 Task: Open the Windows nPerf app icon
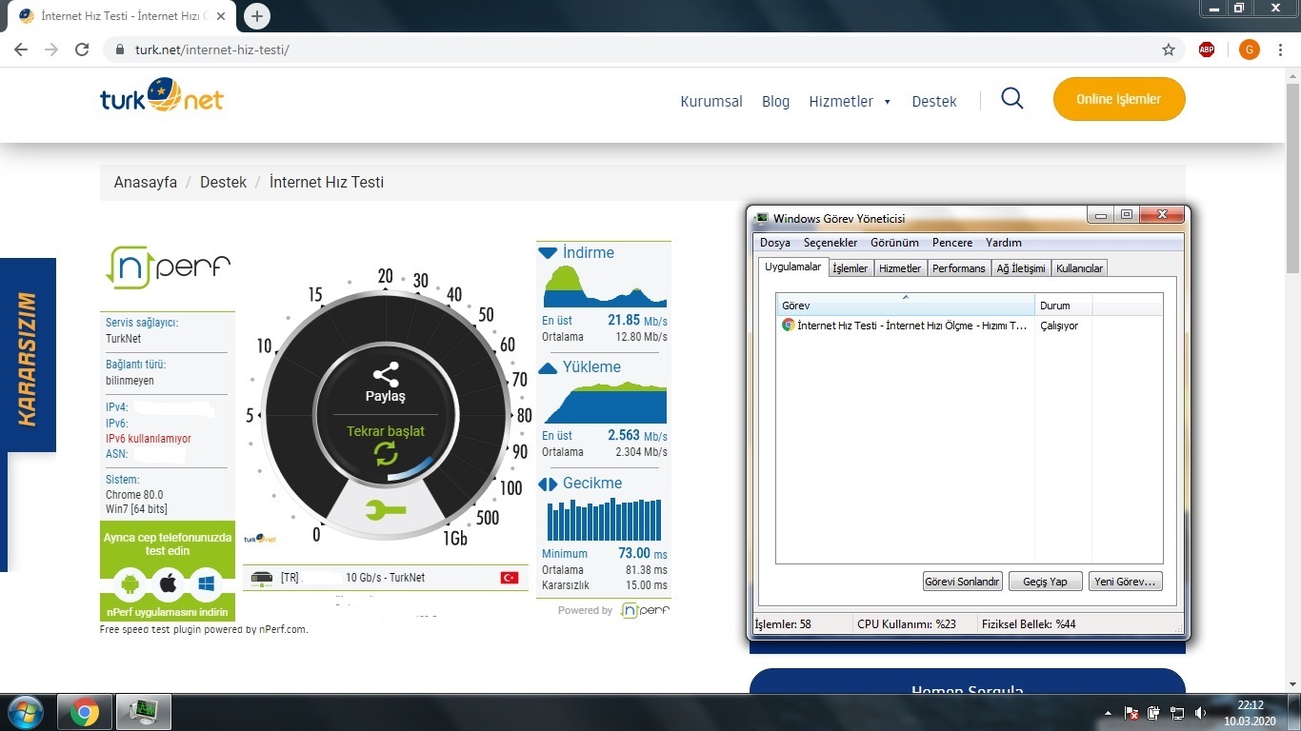[205, 583]
